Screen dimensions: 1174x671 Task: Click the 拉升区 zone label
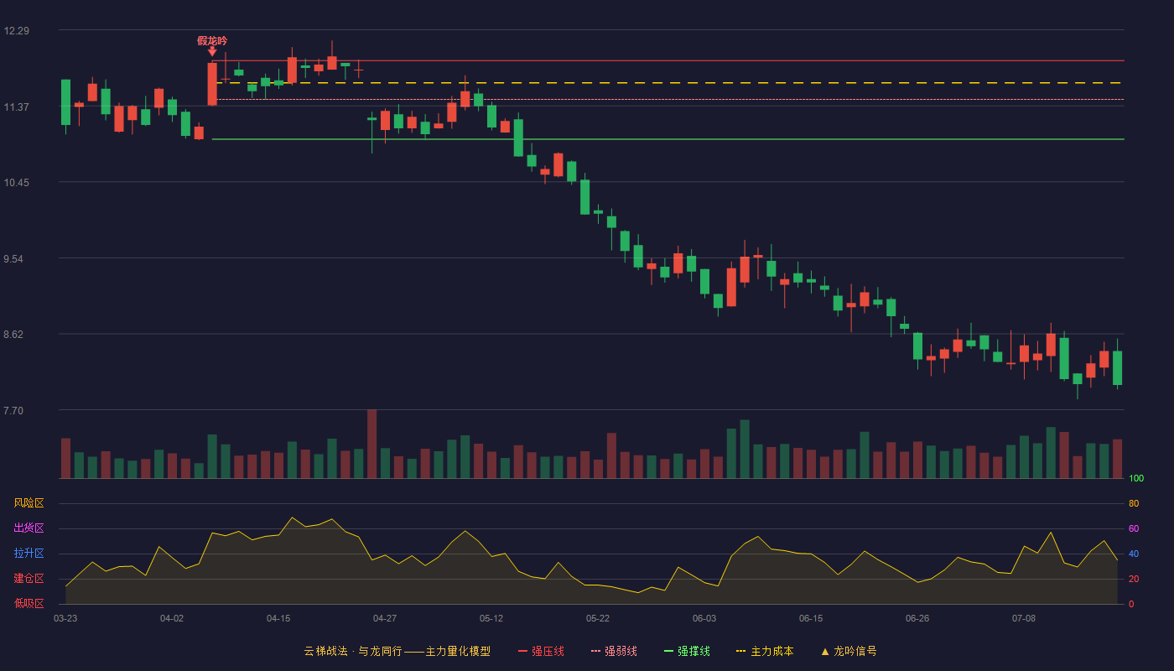point(29,554)
